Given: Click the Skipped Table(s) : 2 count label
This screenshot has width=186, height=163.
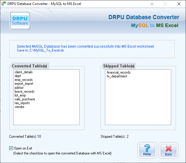Looking at the screenshot, I should tap(114, 137).
